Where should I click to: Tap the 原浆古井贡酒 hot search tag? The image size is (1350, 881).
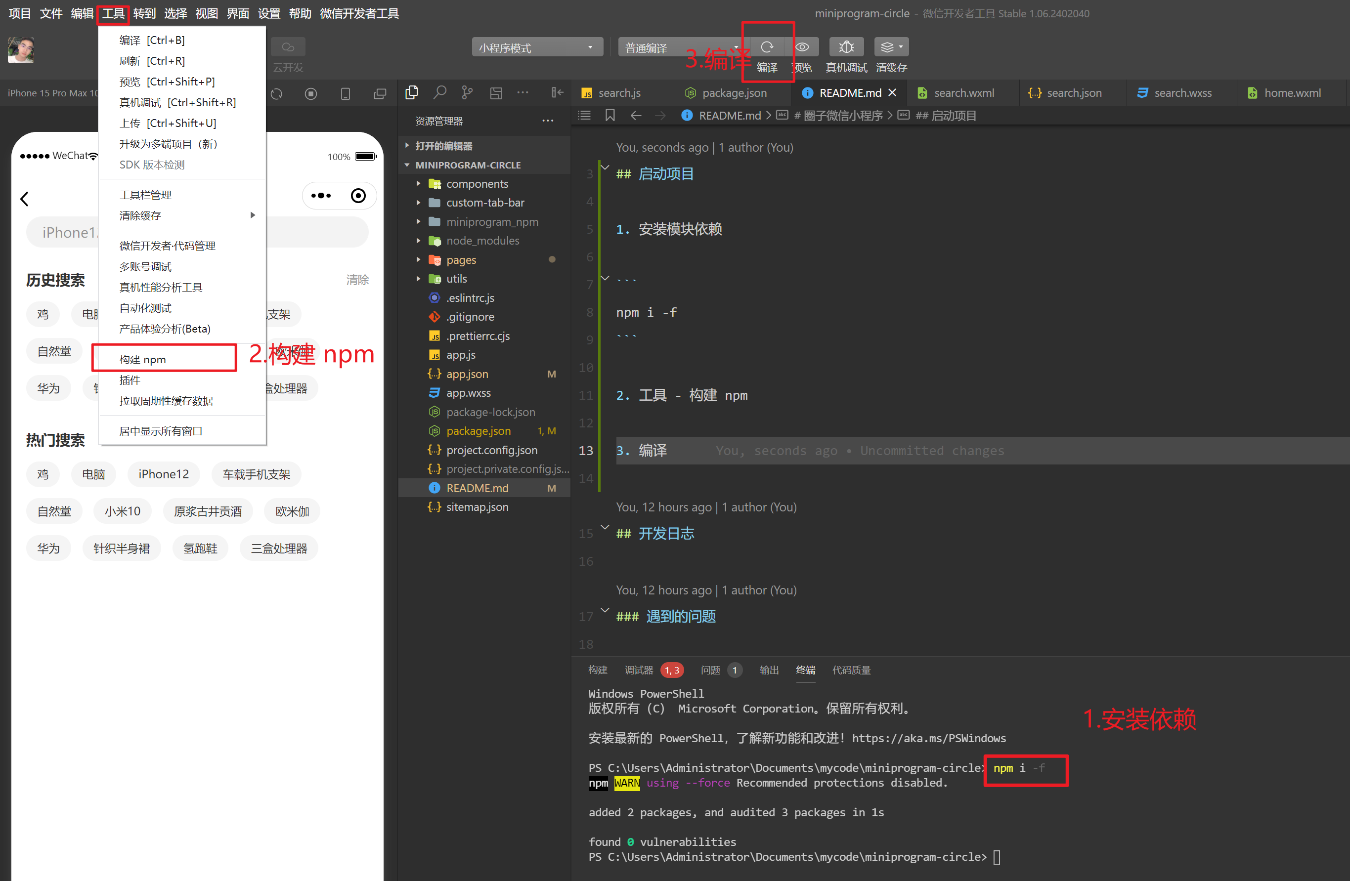208,511
